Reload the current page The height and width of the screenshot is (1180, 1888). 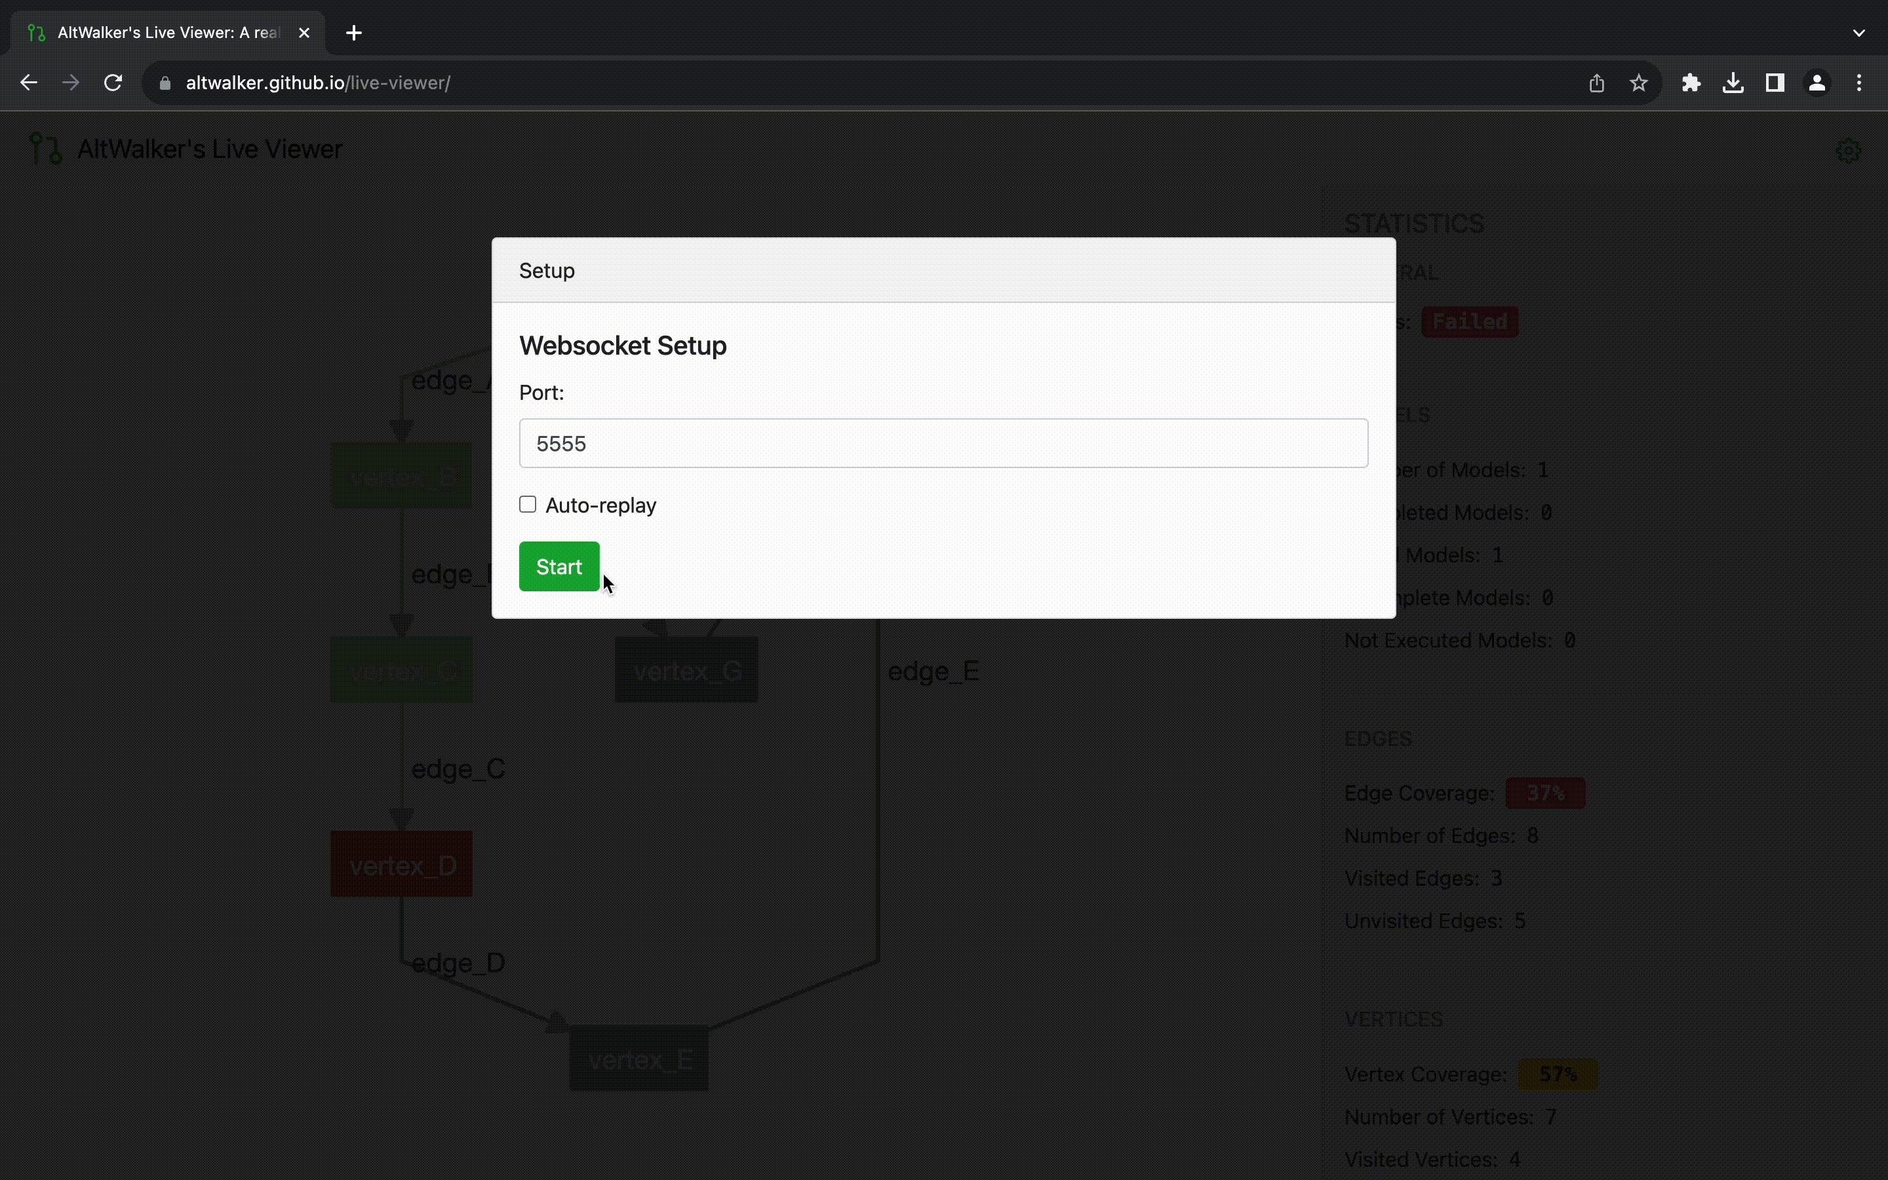113,82
